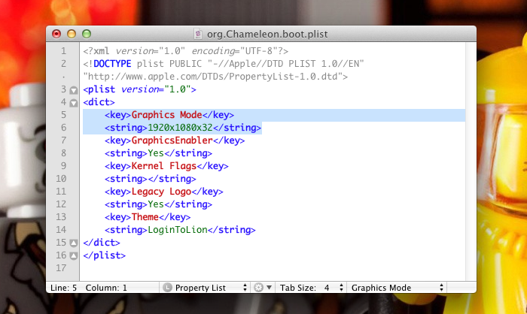Screen dimensions: 527x314
Task: Click the Theme key on line 13
Action: (145, 217)
